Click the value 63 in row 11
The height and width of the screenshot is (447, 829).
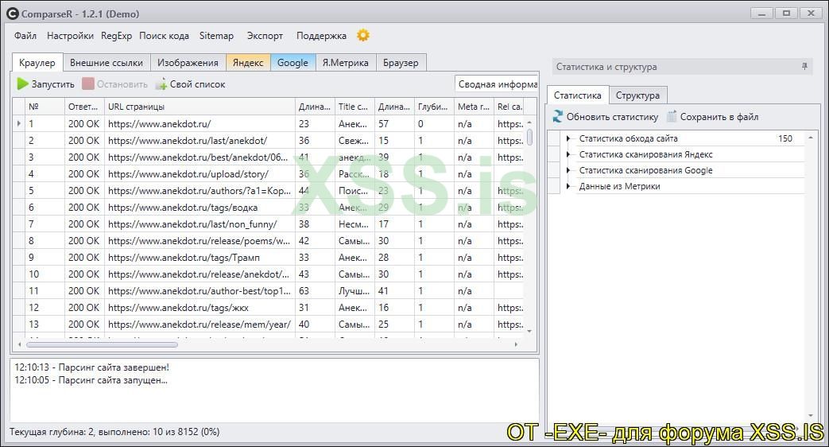click(304, 291)
